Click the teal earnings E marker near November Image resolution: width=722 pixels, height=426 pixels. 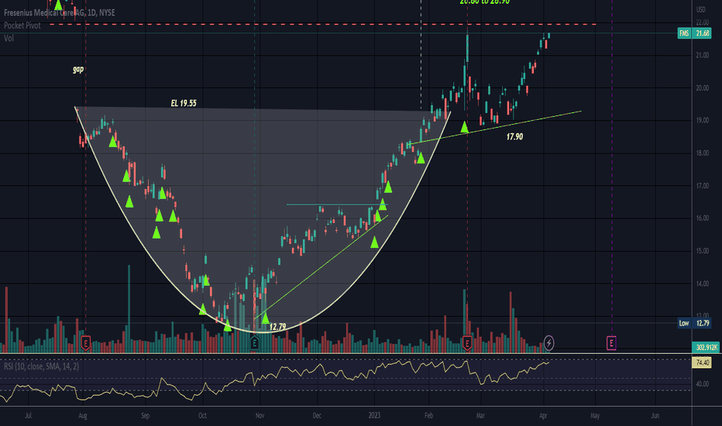pos(255,343)
